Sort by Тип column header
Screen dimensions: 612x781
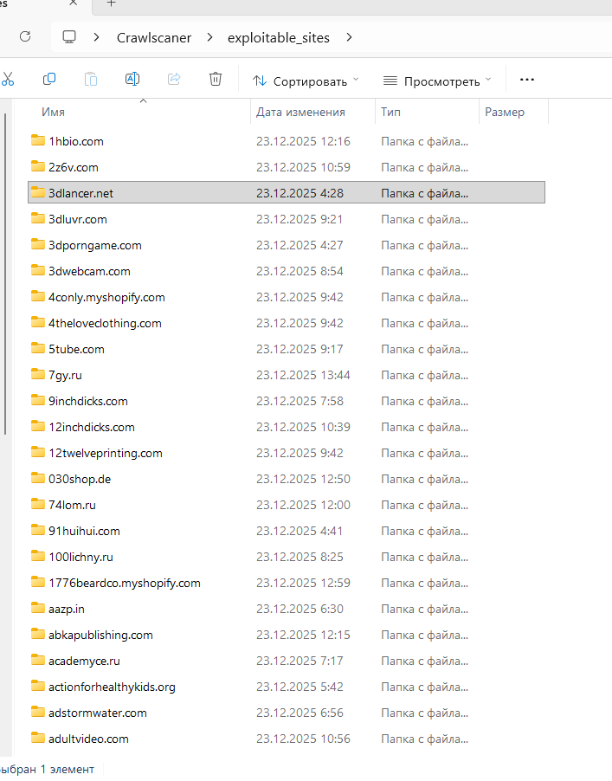click(390, 112)
